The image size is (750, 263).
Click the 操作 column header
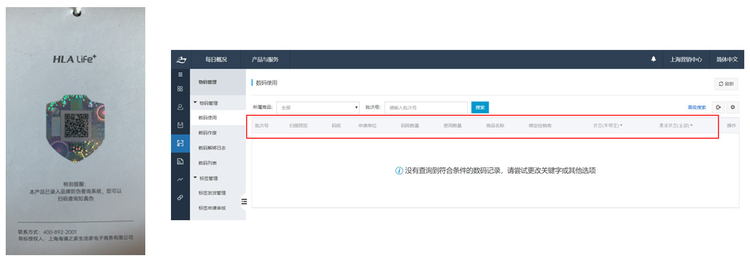pyautogui.click(x=731, y=125)
